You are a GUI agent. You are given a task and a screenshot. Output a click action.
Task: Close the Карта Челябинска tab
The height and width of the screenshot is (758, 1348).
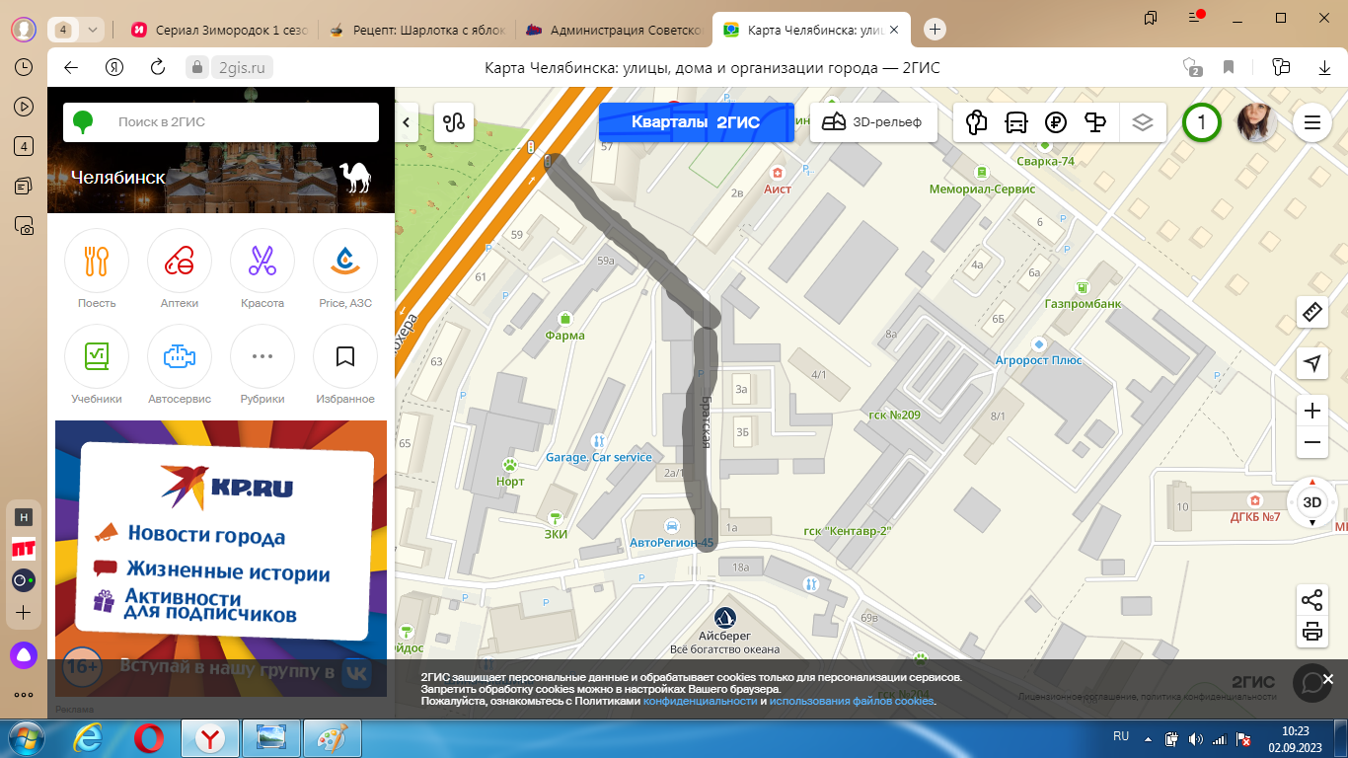(x=894, y=30)
